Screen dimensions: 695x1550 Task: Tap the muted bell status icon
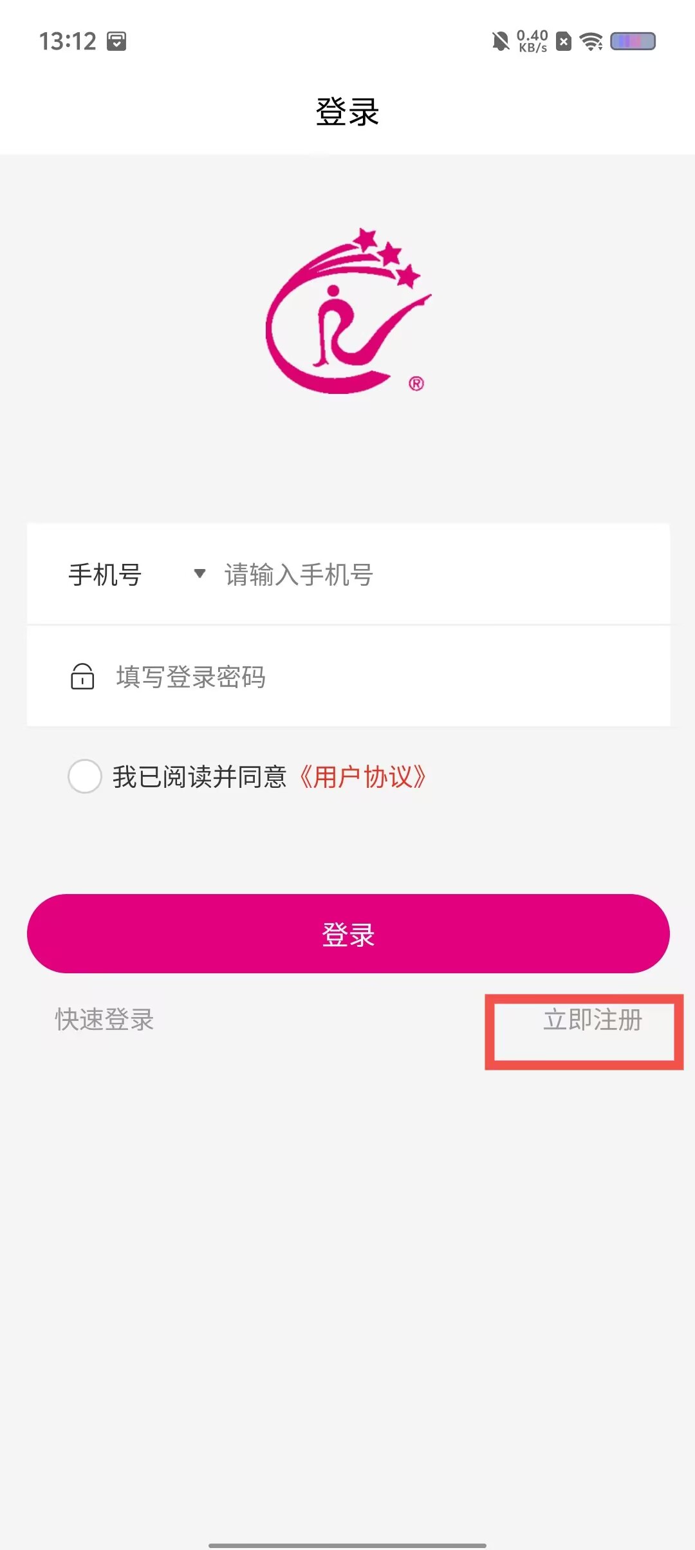pyautogui.click(x=500, y=42)
